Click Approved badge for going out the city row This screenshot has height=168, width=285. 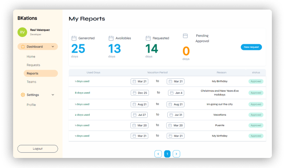(x=256, y=104)
